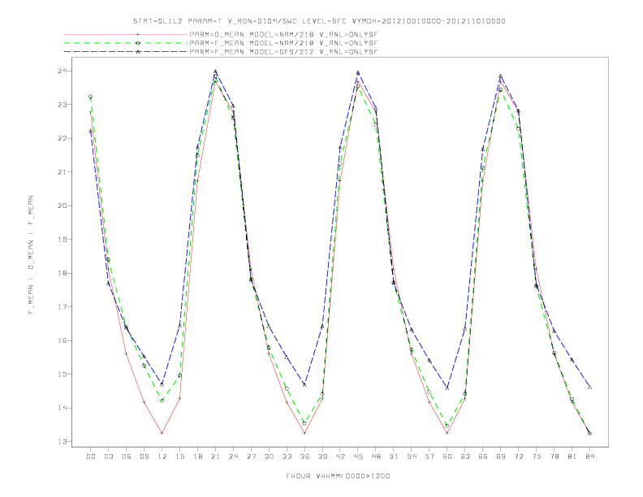Screen dimensions: 643x497
Task: Click the plot title starting with STAT=SL1L2
Action: (319, 21)
